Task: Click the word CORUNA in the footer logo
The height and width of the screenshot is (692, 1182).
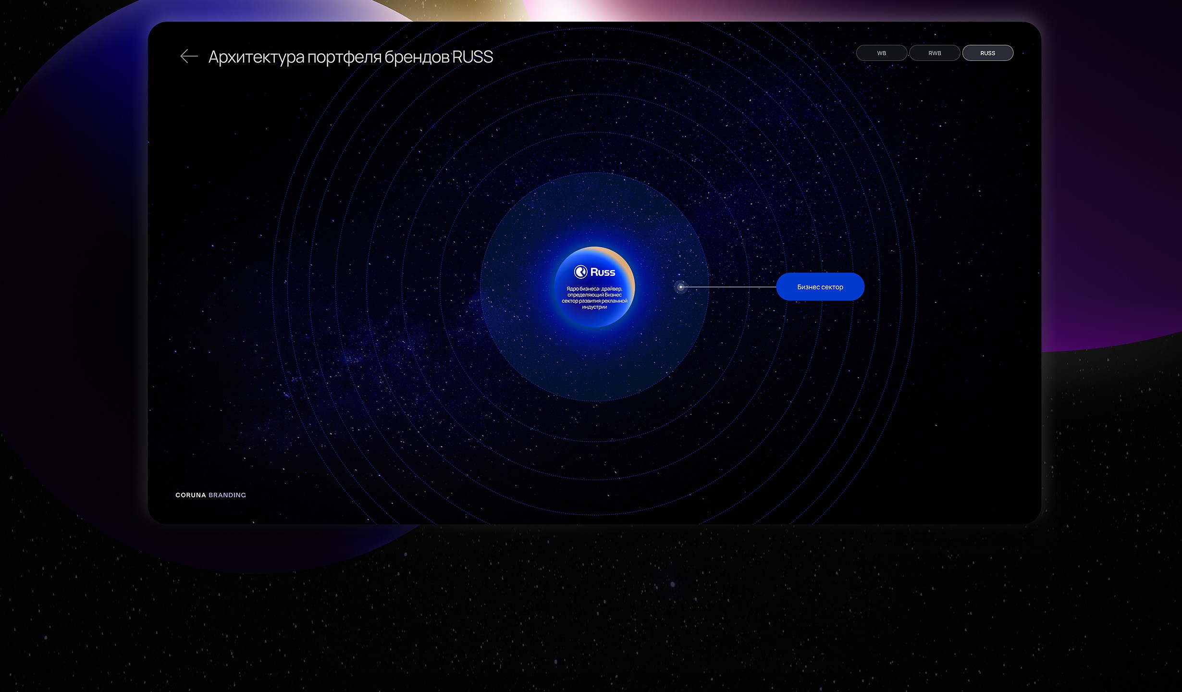Action: [x=190, y=495]
